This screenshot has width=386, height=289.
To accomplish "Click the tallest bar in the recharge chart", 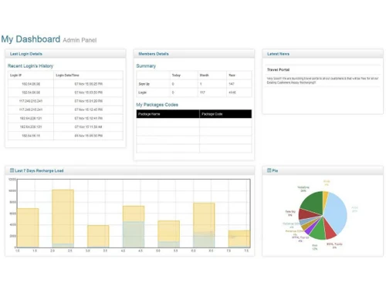I will 63,219.
